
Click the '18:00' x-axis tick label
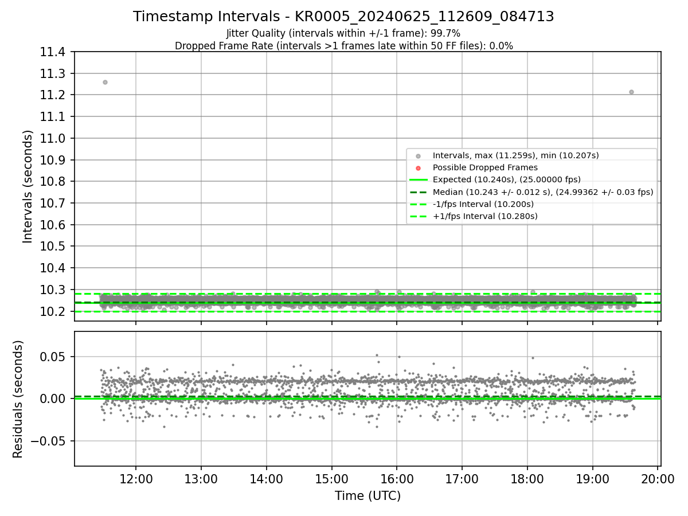tap(527, 478)
